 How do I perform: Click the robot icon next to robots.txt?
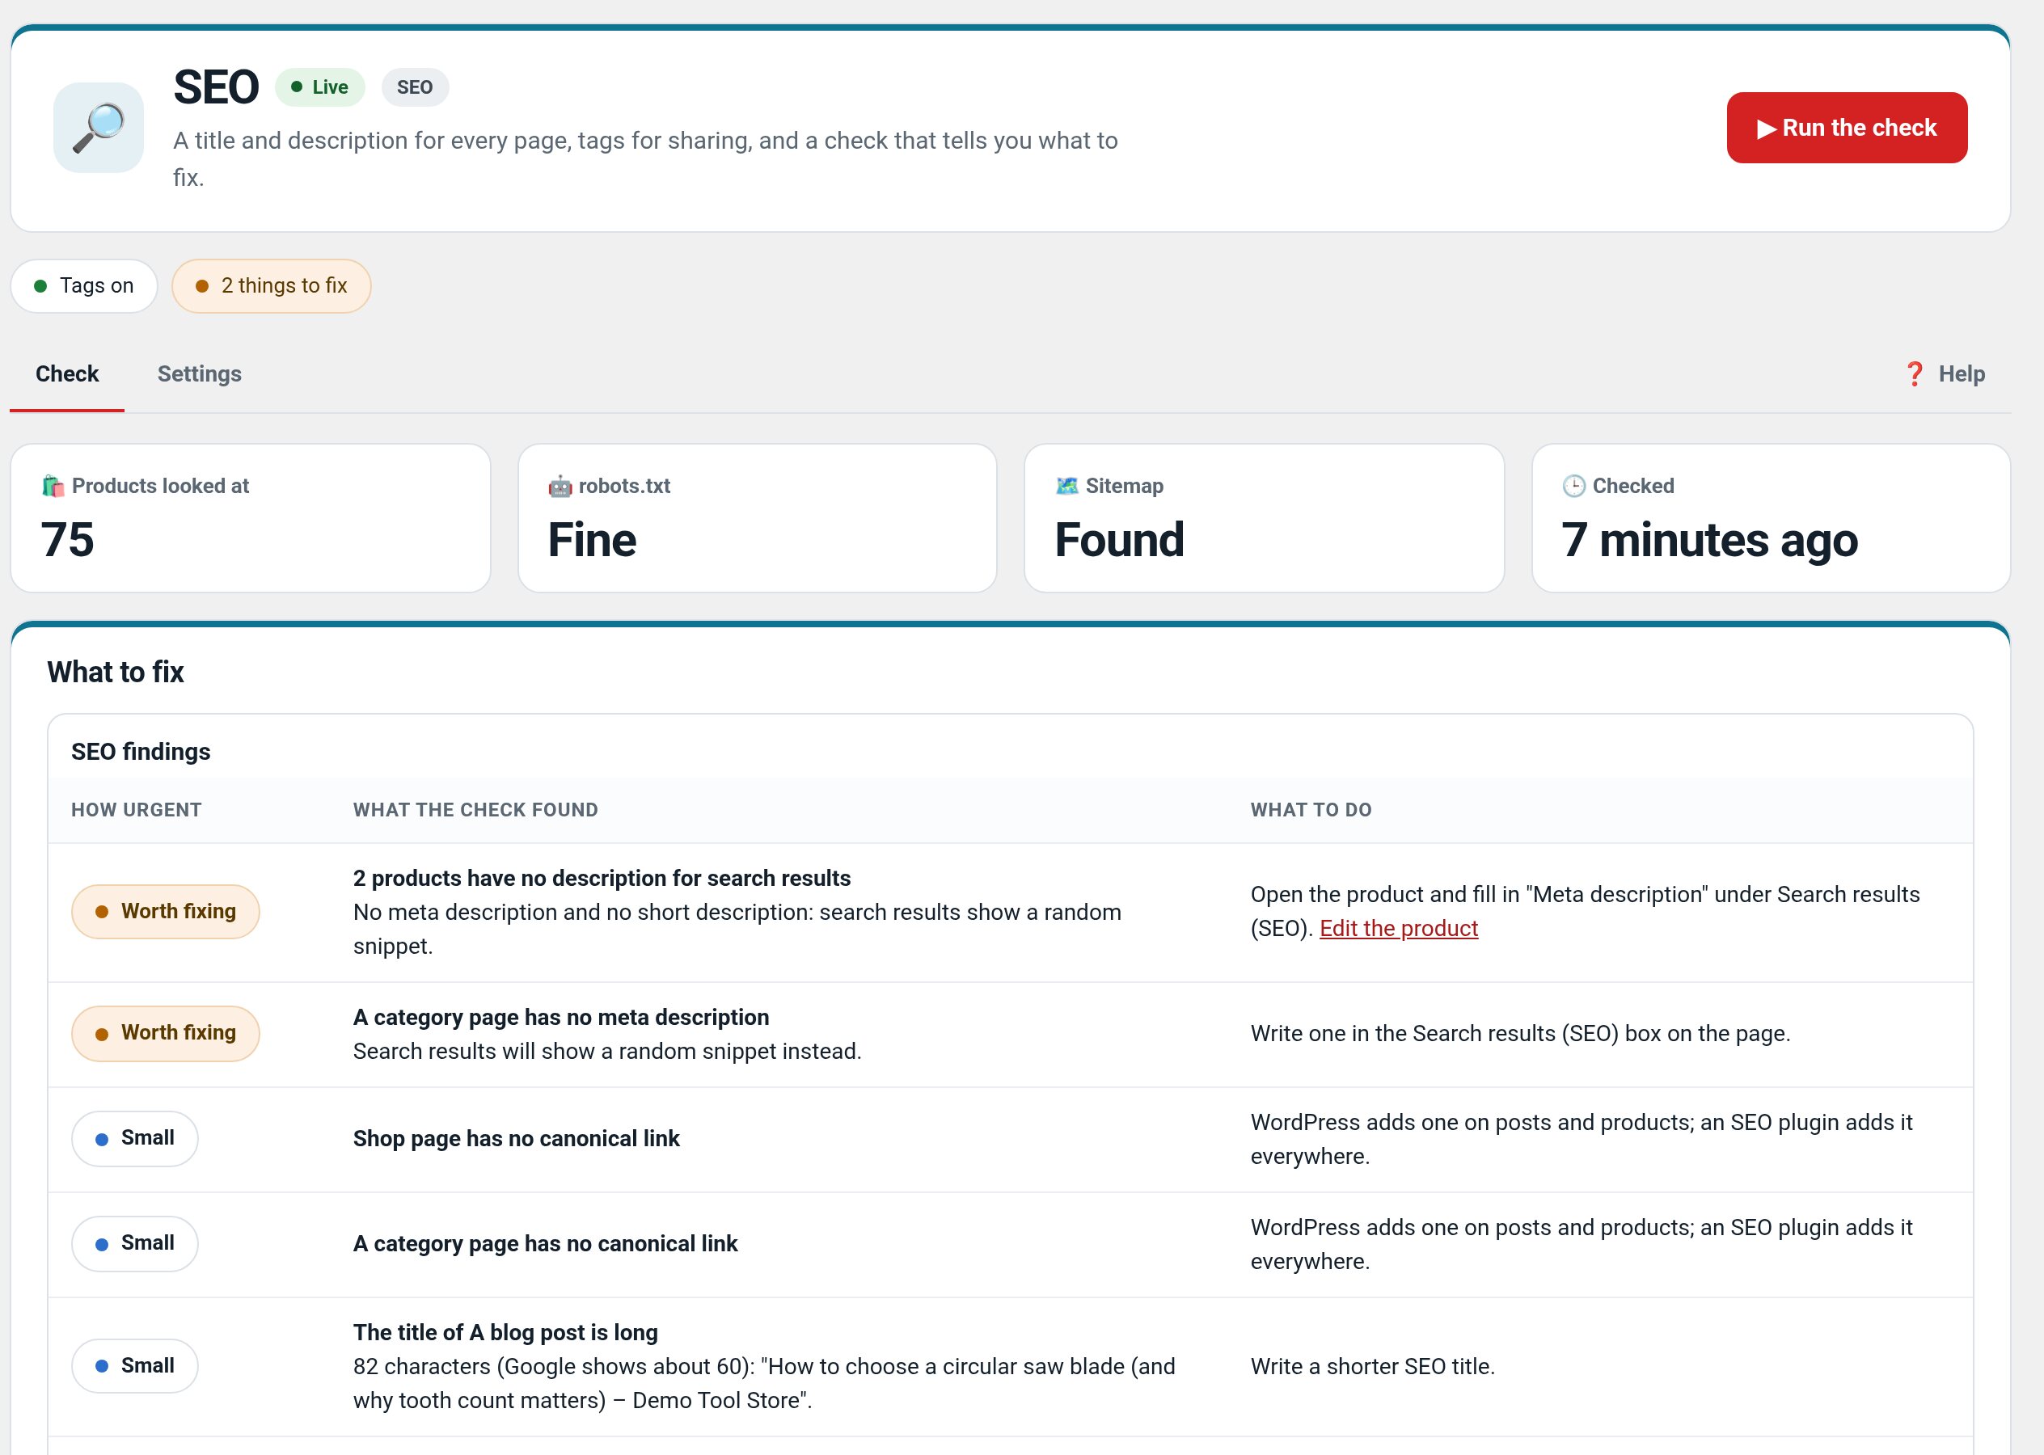tap(560, 487)
